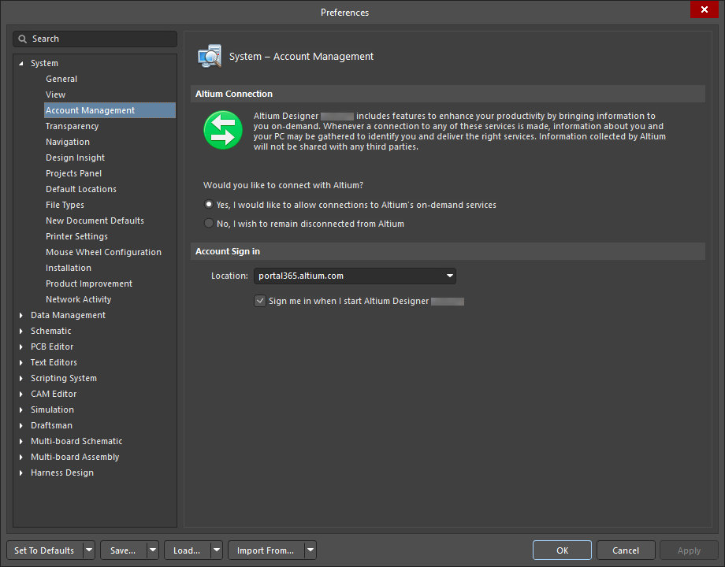Click the Schematic tree label
This screenshot has width=725, height=567.
click(x=51, y=331)
